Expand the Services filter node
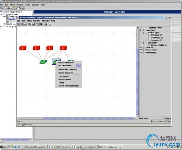 point(141,47)
